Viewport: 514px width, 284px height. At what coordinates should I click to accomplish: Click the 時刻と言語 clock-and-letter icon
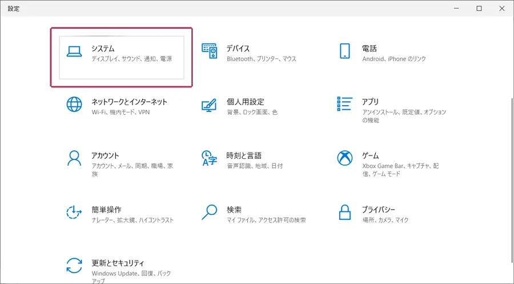click(209, 158)
